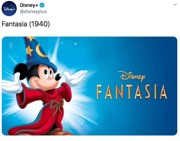Open the tweet options chevron menu
The height and width of the screenshot is (141, 180).
coord(175,5)
